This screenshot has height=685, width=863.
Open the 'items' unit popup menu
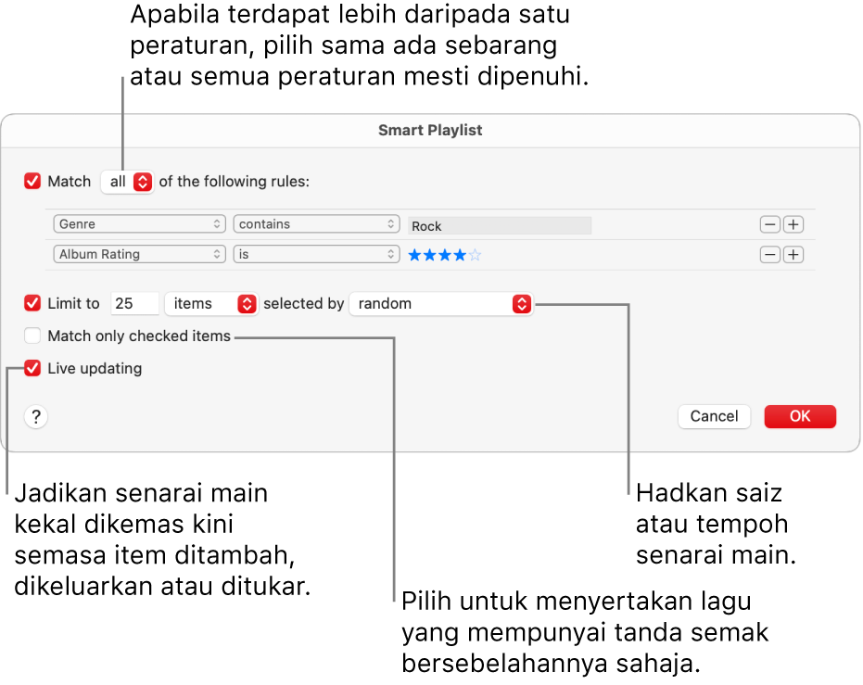coord(211,304)
